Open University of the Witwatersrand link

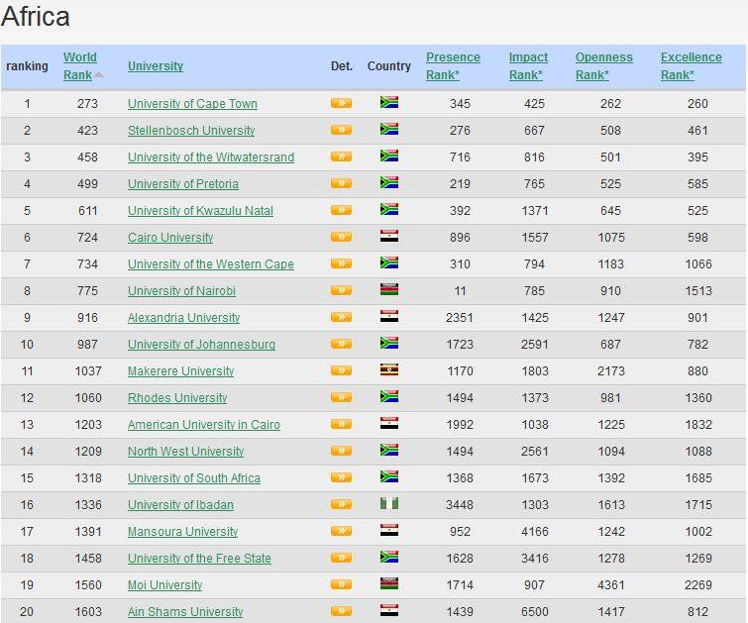[x=210, y=157]
